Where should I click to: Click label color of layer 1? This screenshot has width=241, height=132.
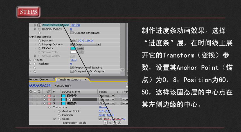[x=49, y=96]
